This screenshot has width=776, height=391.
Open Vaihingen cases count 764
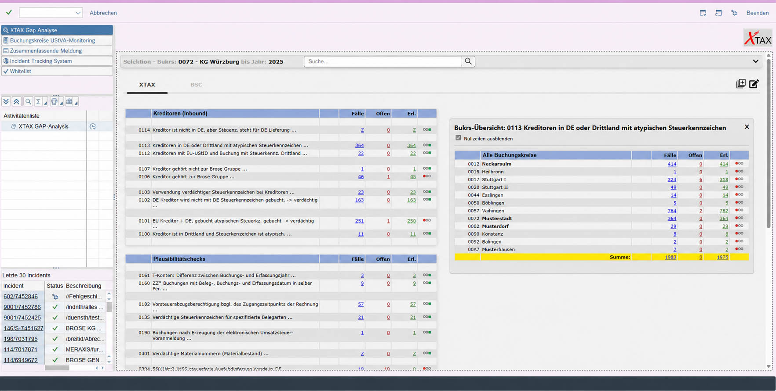point(672,211)
